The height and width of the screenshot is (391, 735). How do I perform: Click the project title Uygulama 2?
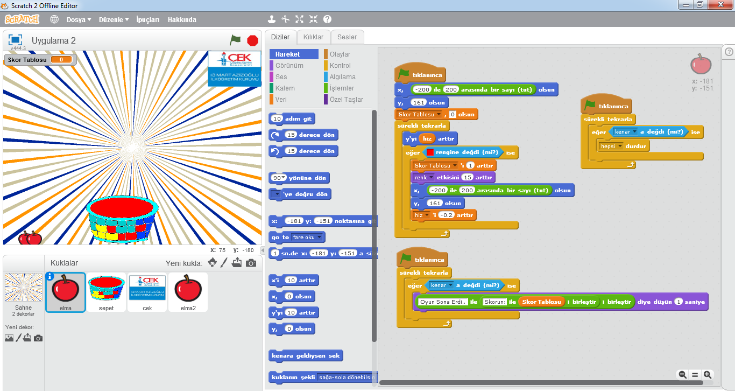click(54, 41)
